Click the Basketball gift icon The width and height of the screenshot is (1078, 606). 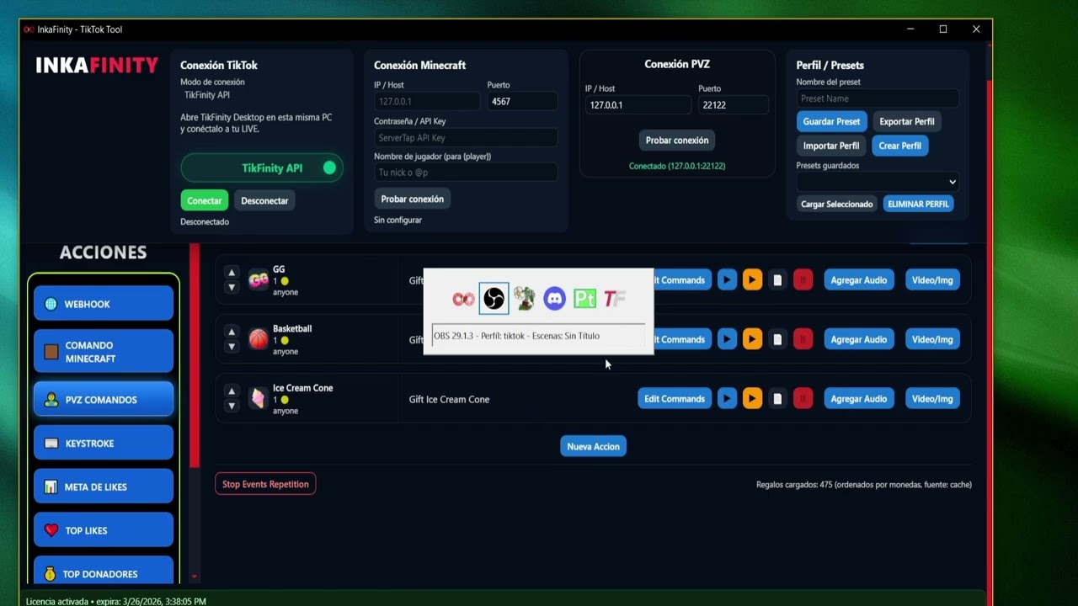(259, 339)
